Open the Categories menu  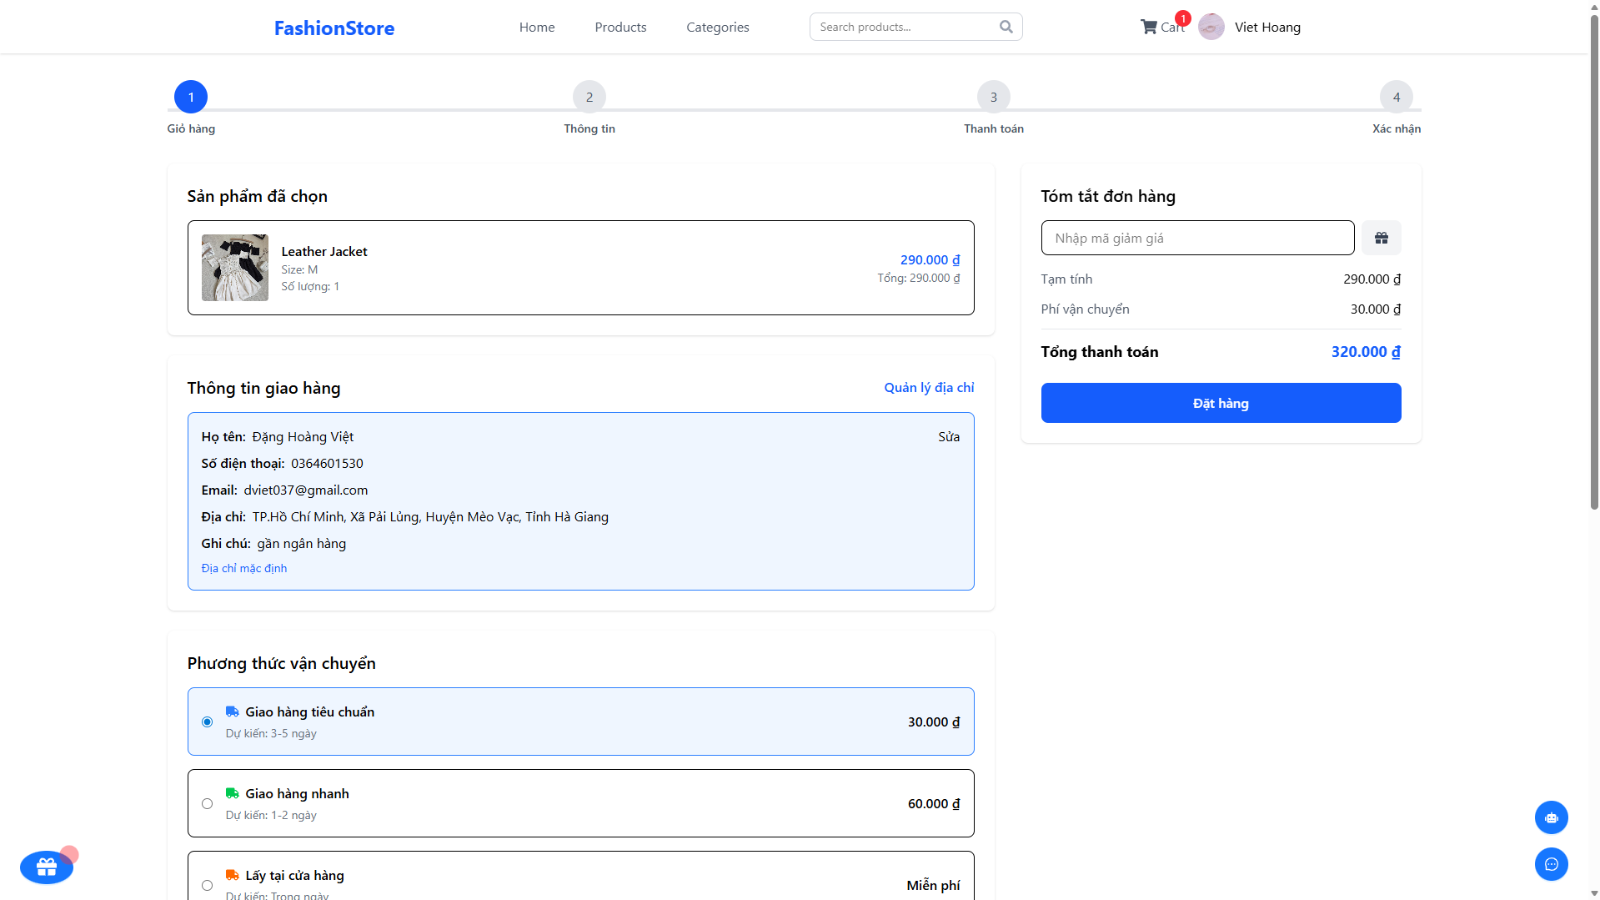click(x=717, y=27)
